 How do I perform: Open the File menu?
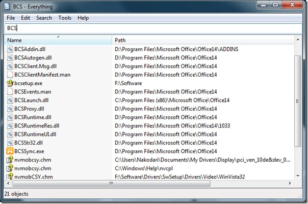click(x=11, y=18)
